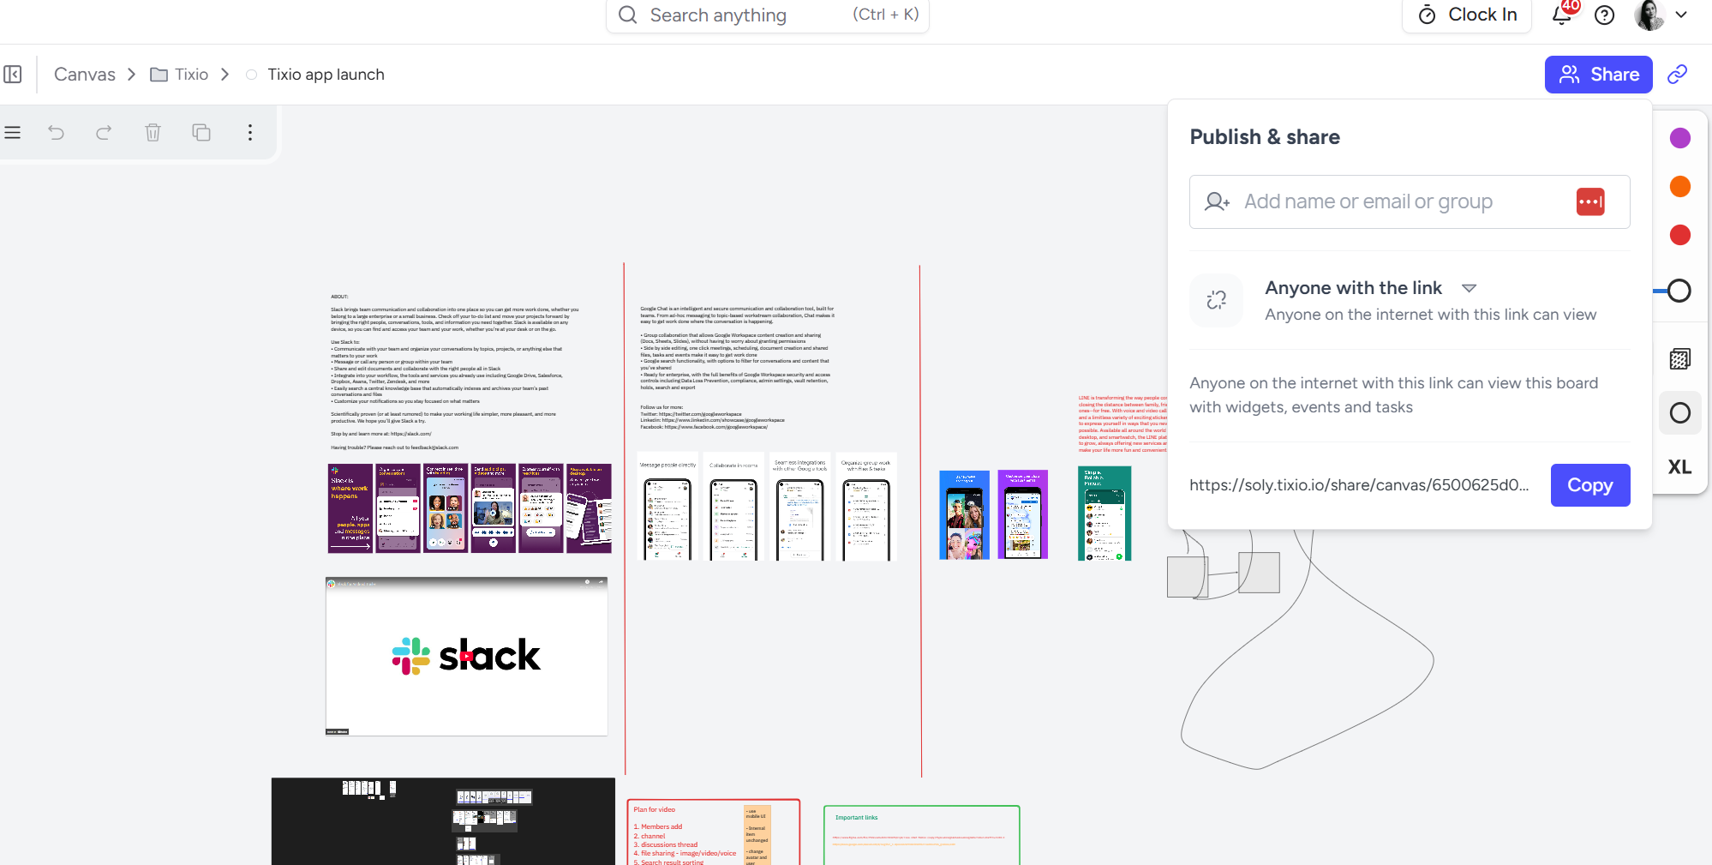Choose the XL size option
This screenshot has height=865, width=1712.
click(x=1679, y=467)
